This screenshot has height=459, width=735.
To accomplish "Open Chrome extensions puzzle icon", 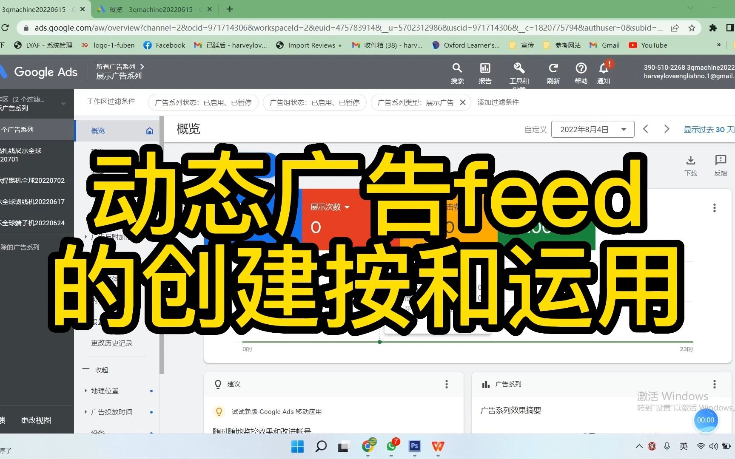I will click(x=713, y=28).
